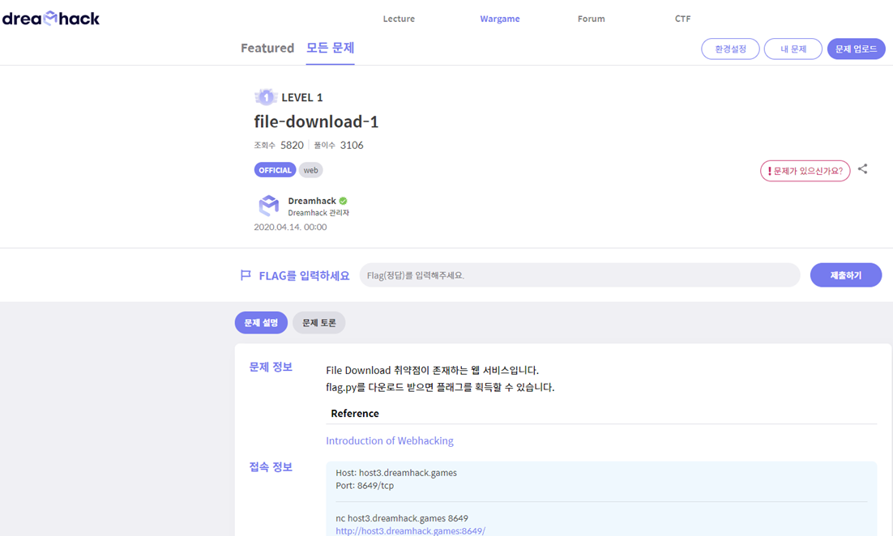Click the 문제 업로드 button
This screenshot has width=893, height=536.
(x=856, y=49)
